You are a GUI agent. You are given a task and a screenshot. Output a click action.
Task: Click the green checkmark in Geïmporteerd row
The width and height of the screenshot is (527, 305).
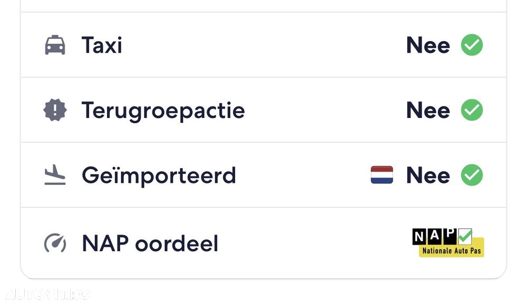[472, 175]
